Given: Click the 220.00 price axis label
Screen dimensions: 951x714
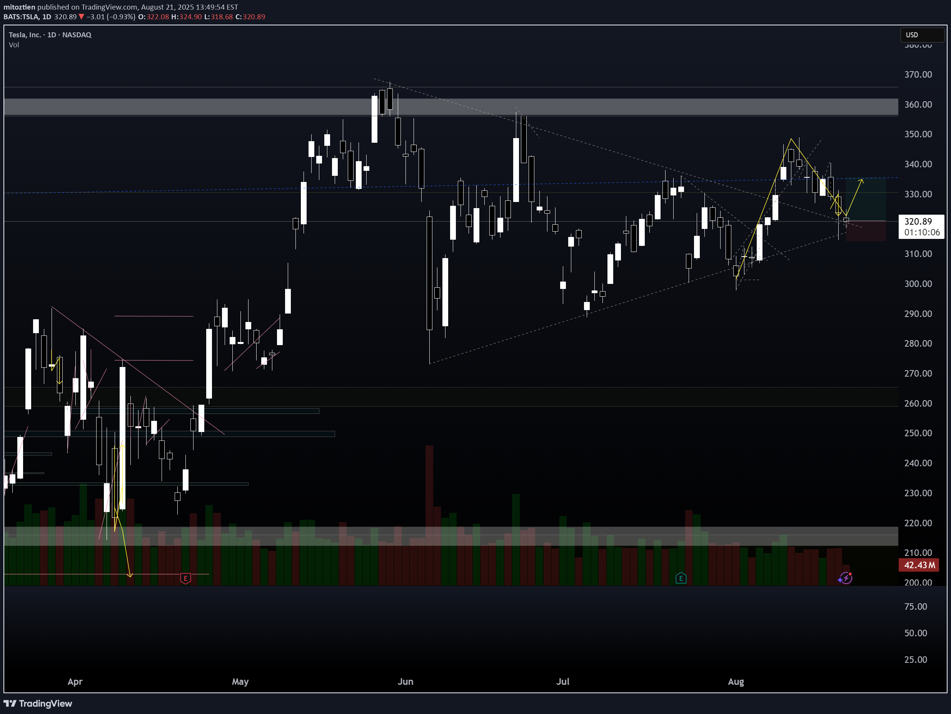Looking at the screenshot, I should pyautogui.click(x=918, y=523).
